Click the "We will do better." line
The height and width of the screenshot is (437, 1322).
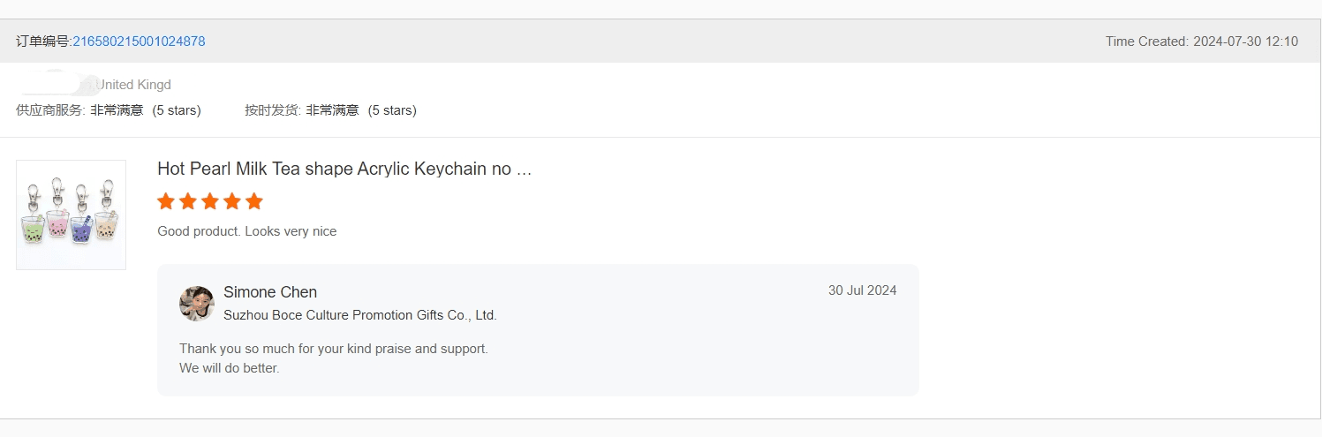coord(230,368)
